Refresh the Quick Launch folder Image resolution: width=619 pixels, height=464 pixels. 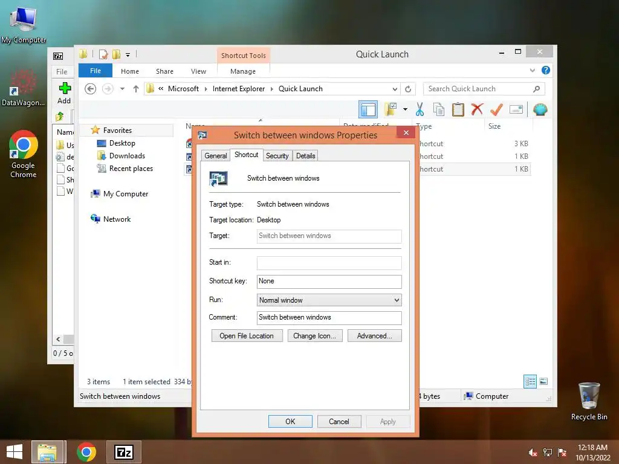coord(408,89)
